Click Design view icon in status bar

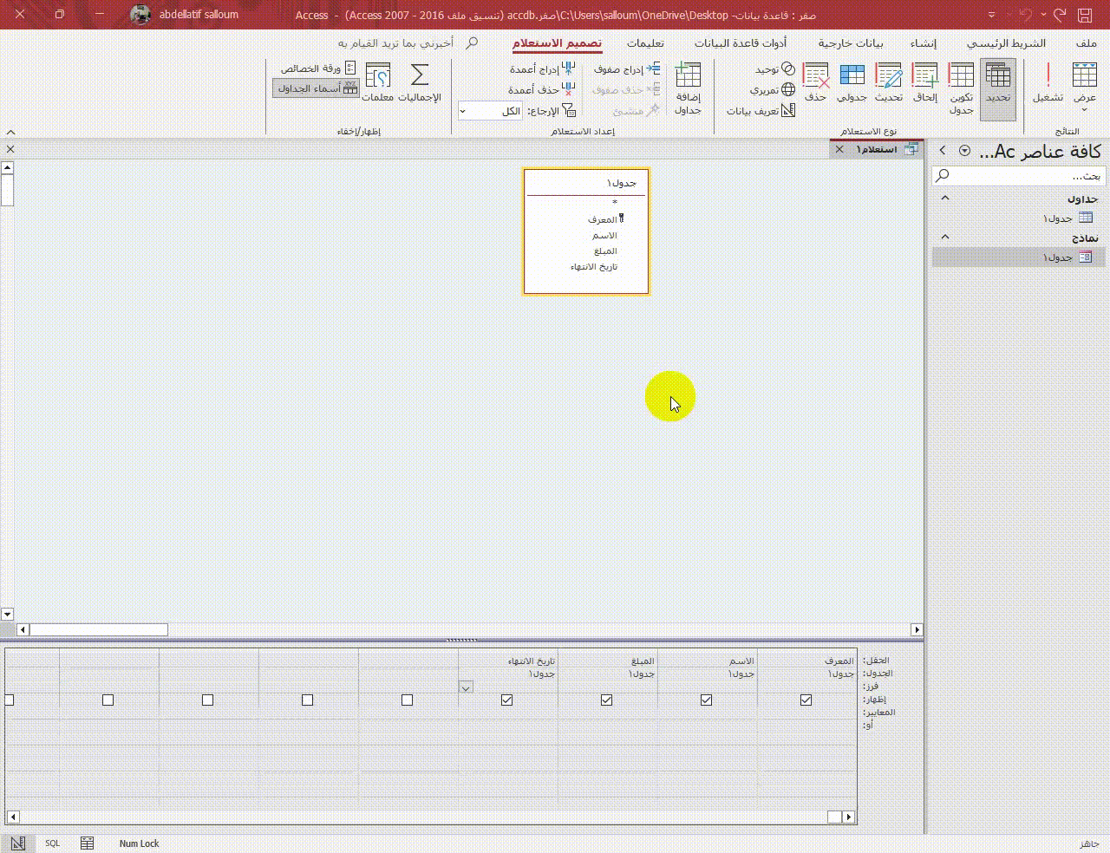[x=18, y=843]
